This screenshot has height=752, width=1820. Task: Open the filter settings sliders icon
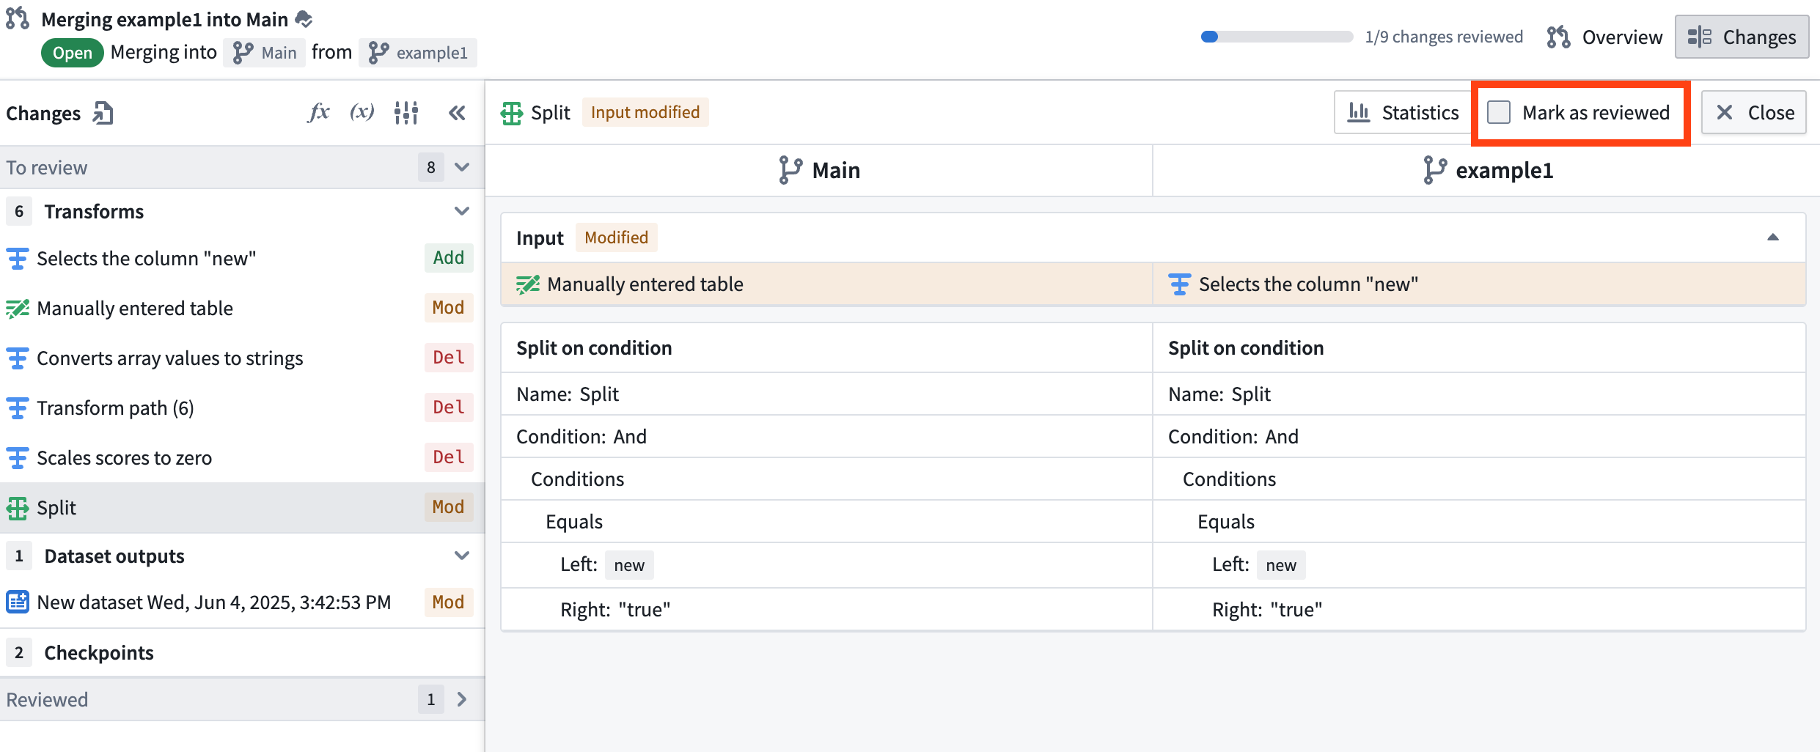406,112
